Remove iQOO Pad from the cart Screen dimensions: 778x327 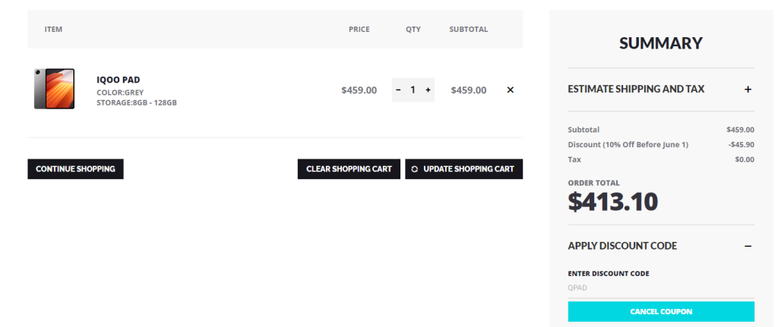pos(510,90)
